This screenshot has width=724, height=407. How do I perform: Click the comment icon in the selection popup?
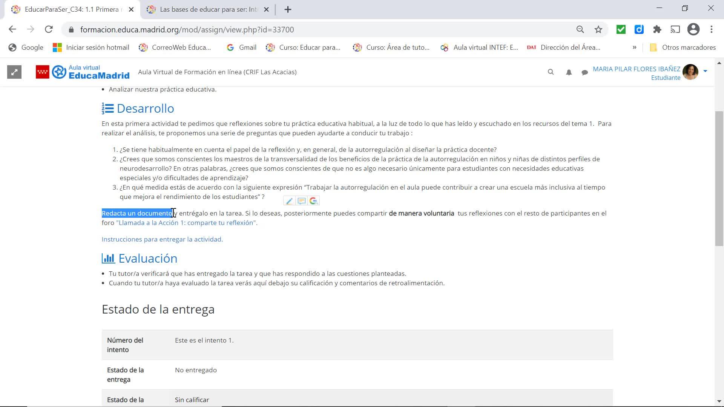click(301, 201)
